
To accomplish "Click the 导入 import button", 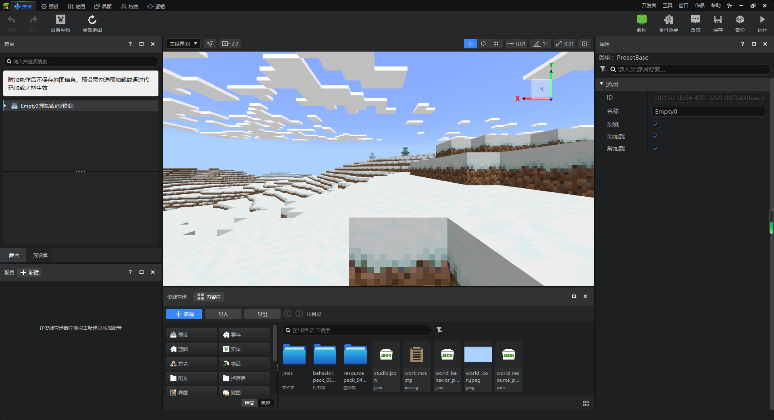I will [x=223, y=314].
